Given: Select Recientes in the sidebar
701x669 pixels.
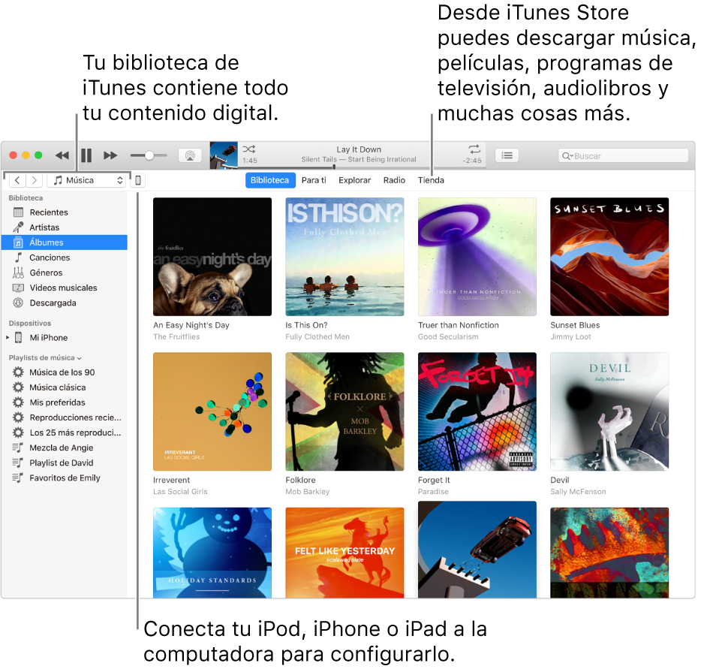Looking at the screenshot, I should coord(65,212).
